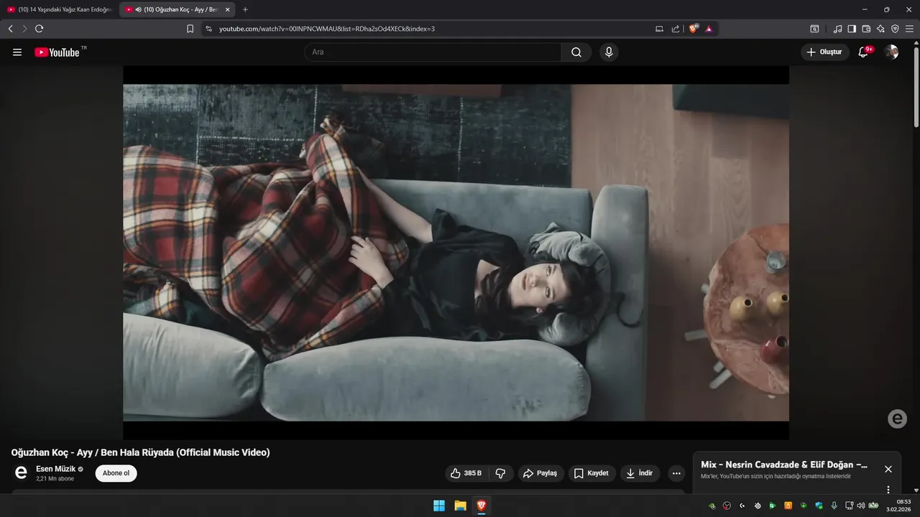The width and height of the screenshot is (920, 517).
Task: Click the Oluştur create button
Action: click(824, 52)
